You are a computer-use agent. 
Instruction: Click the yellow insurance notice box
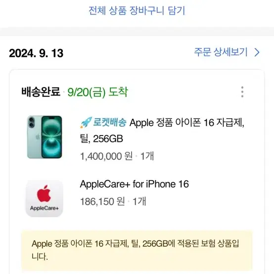[x=137, y=251]
